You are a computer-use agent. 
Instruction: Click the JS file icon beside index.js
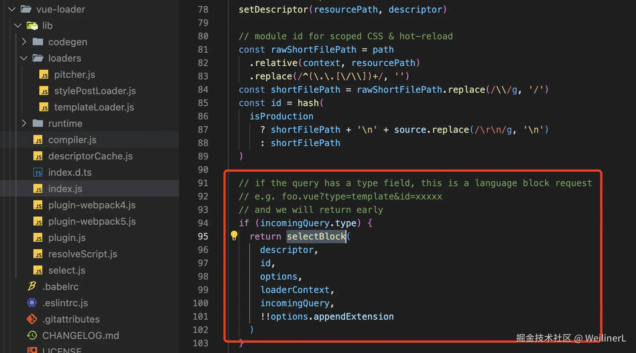[x=38, y=189]
